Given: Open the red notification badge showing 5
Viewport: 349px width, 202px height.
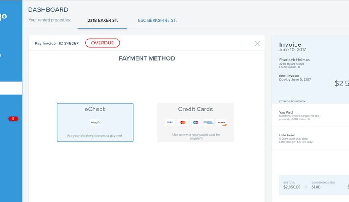Looking at the screenshot, I should (x=13, y=119).
